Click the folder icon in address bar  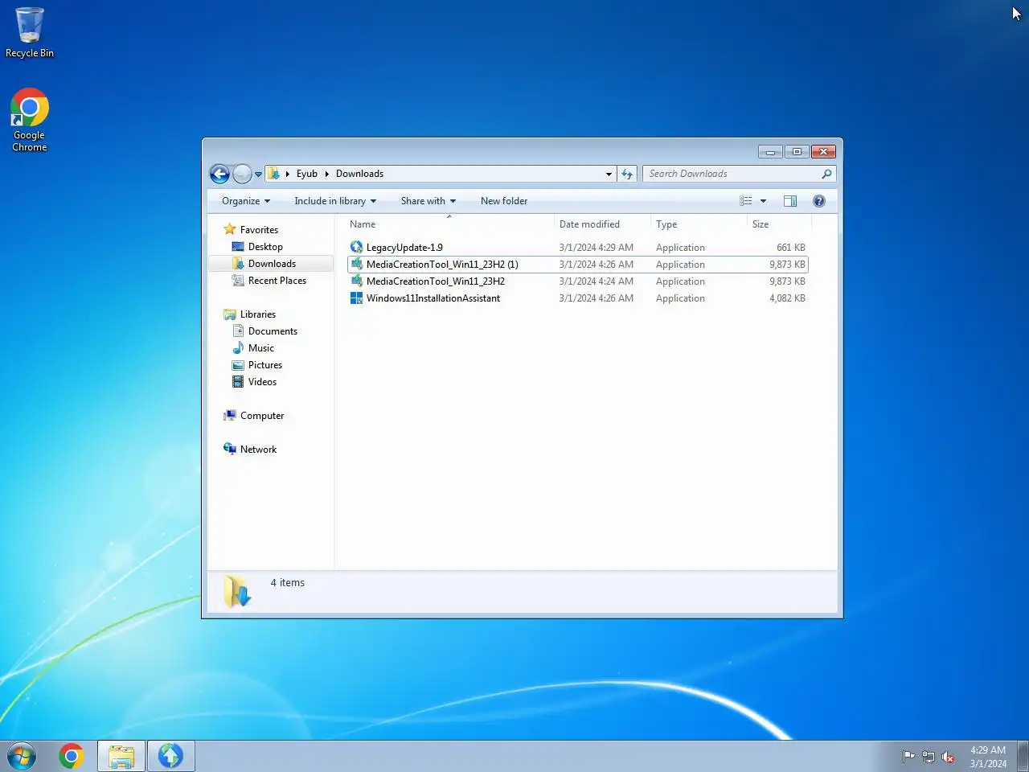273,174
